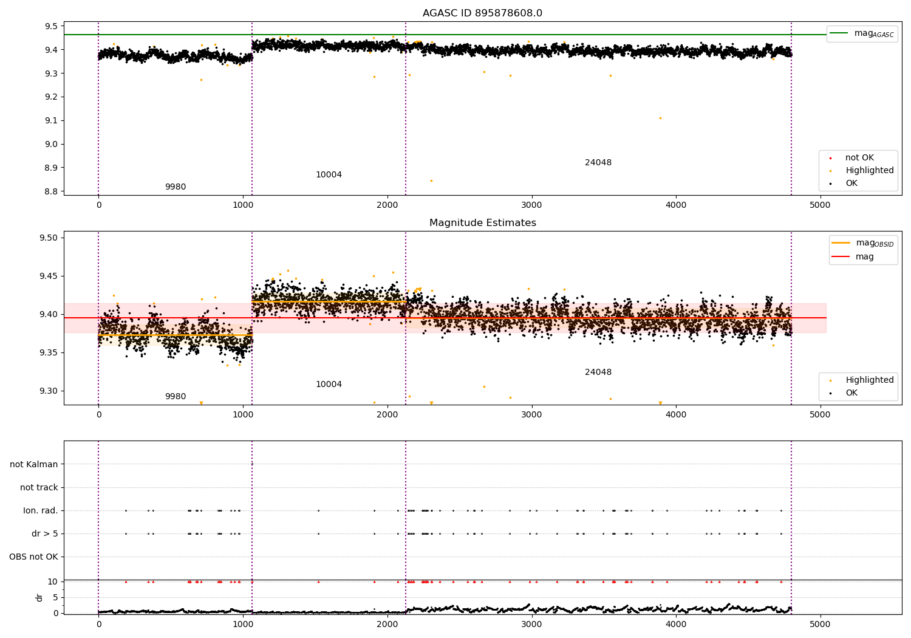Click the rotated 'dr' axis label
Viewport: 911px width, 638px height.
[x=39, y=597]
